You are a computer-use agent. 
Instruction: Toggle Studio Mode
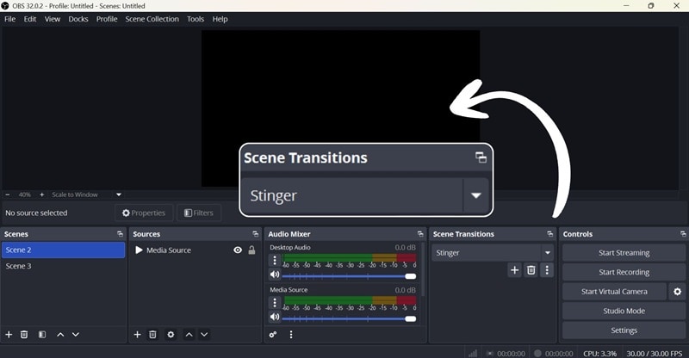point(624,311)
